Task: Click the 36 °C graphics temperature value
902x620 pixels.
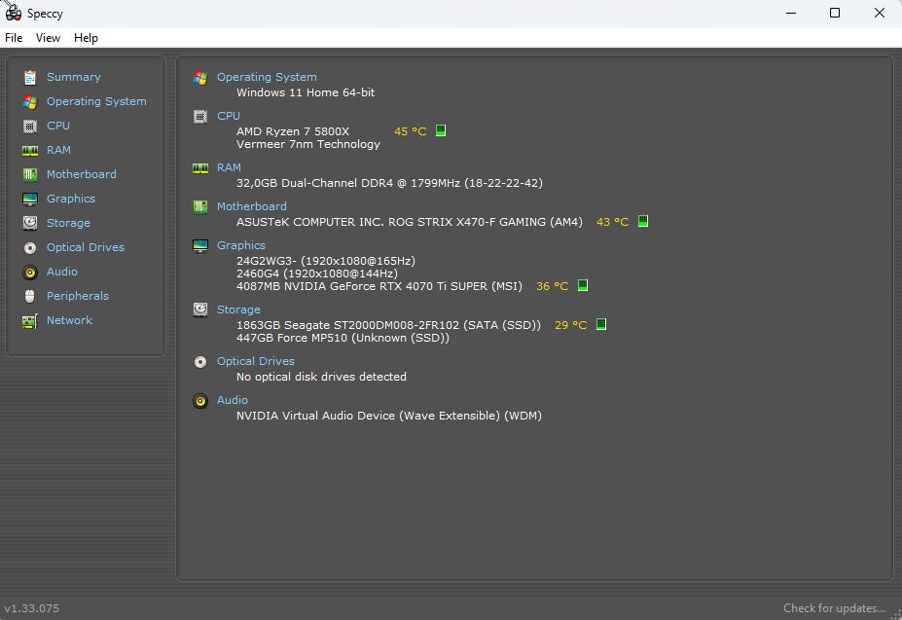Action: pos(553,286)
